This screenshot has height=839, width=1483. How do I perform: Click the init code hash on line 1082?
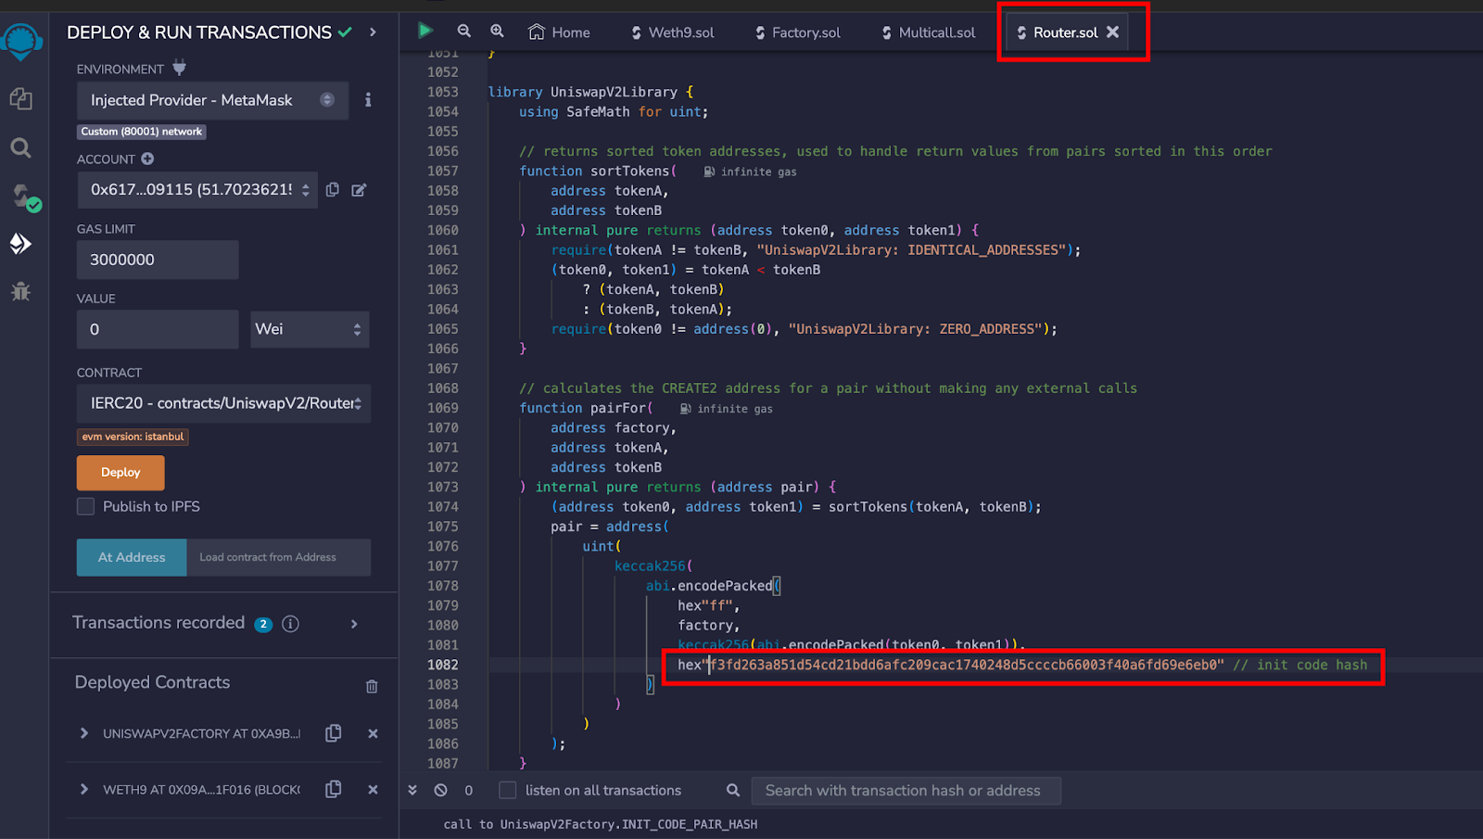point(964,665)
